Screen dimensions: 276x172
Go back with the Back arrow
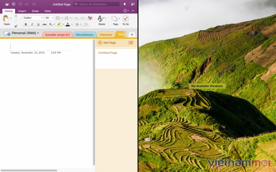13,4
